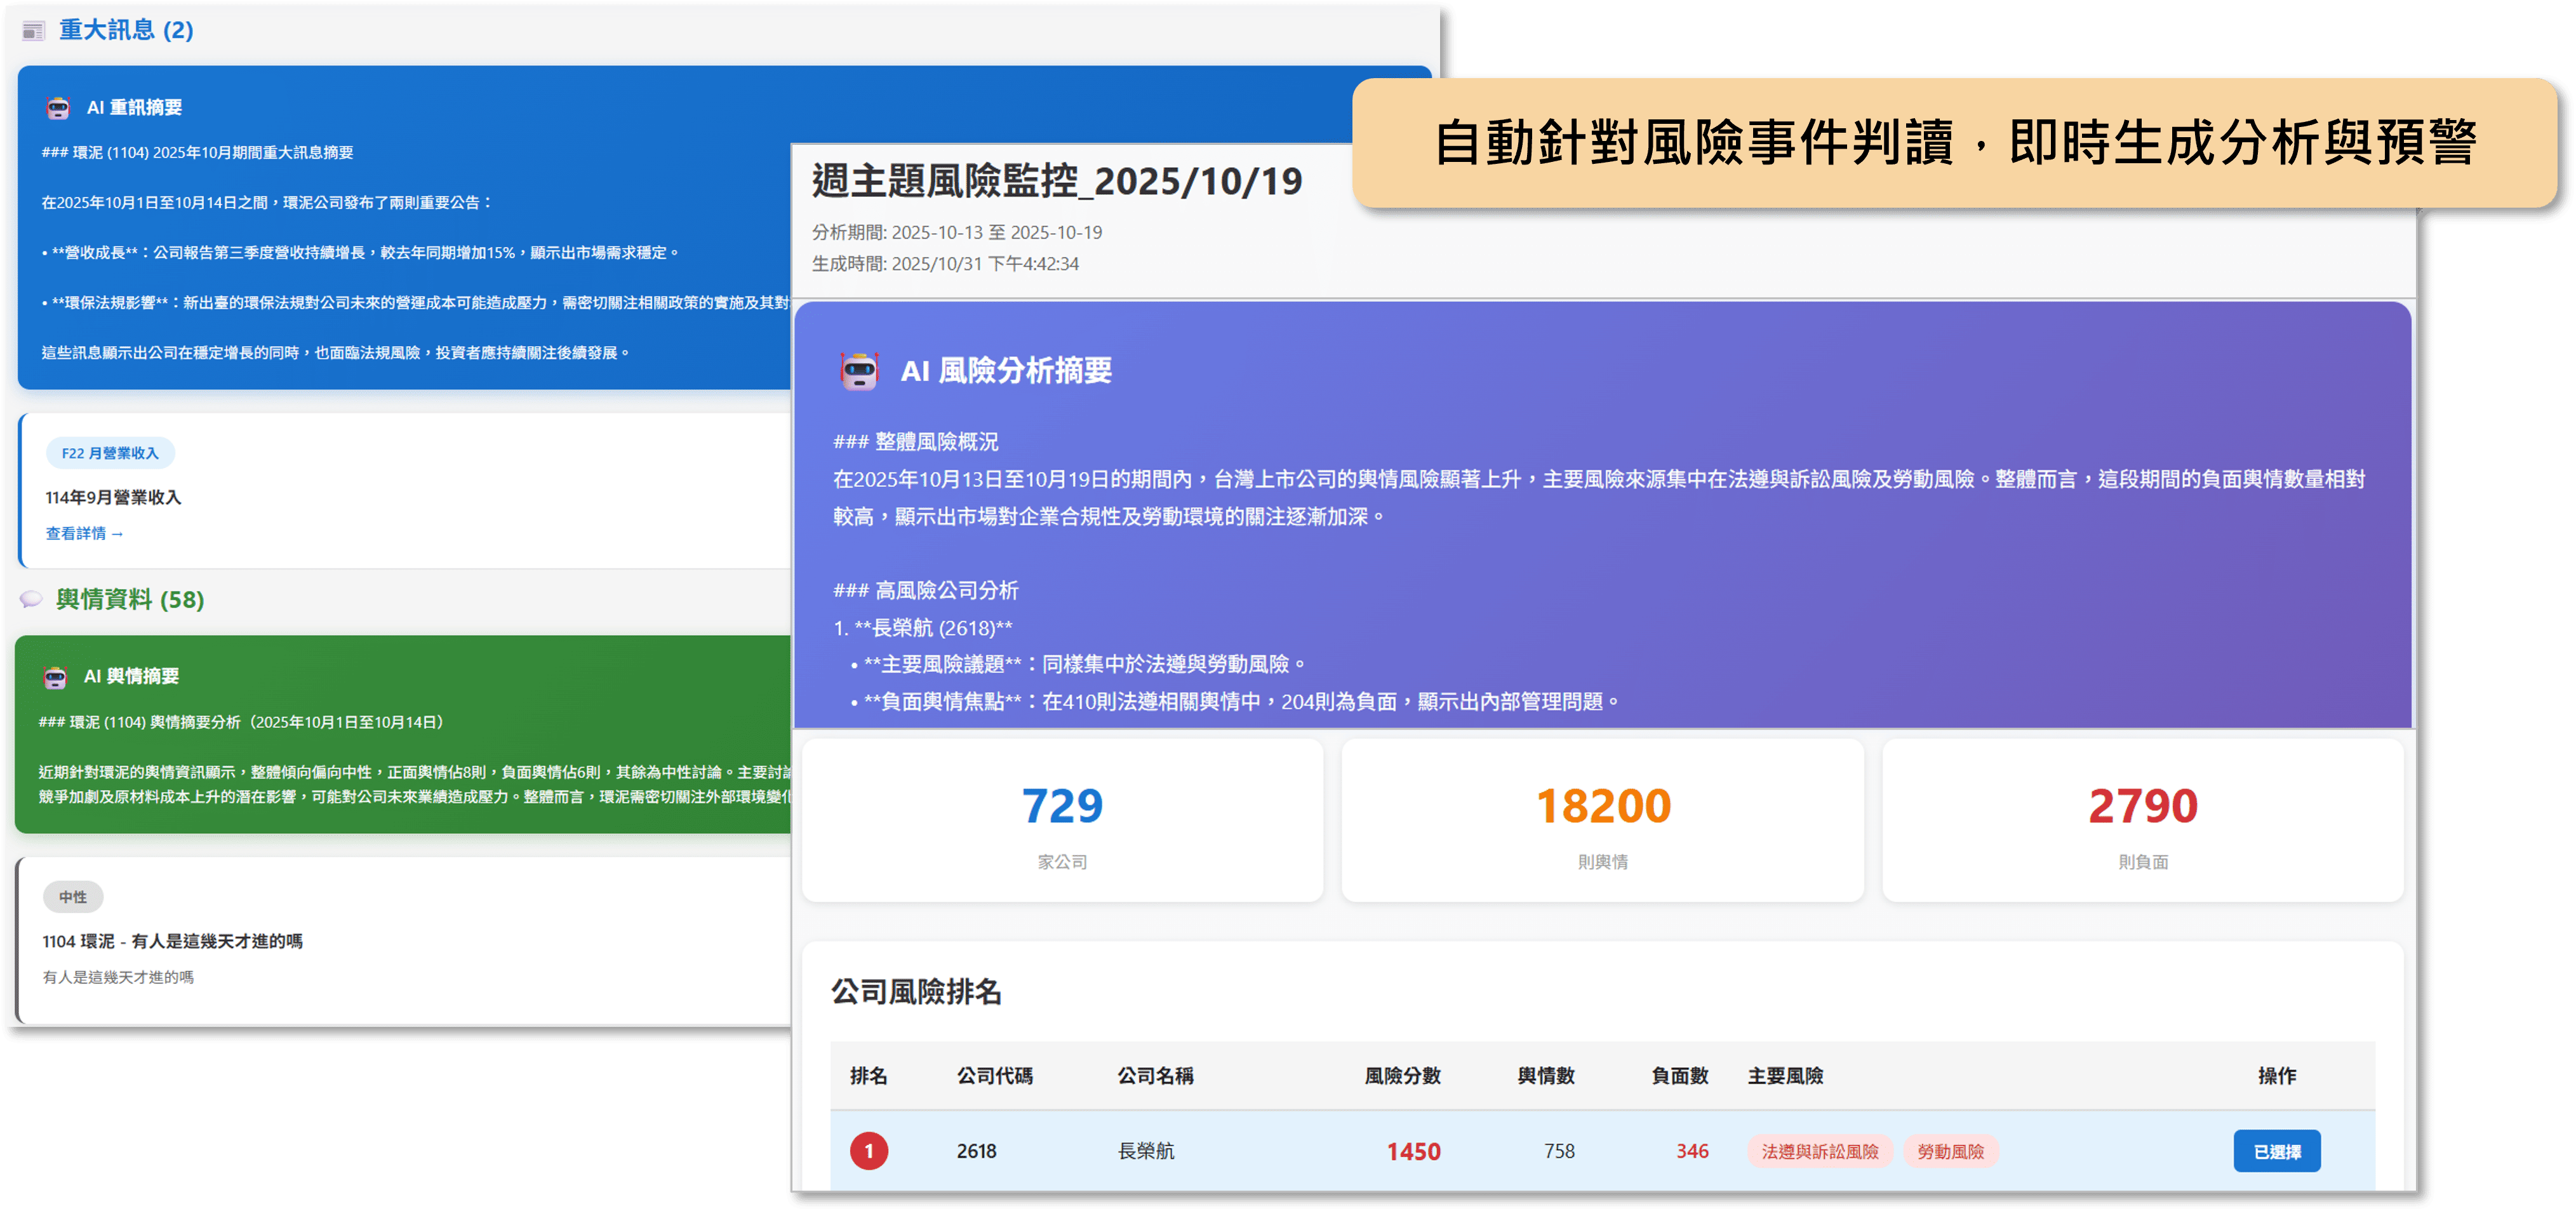
Task: Open the 1104 環泥 forum post title
Action: point(172,941)
